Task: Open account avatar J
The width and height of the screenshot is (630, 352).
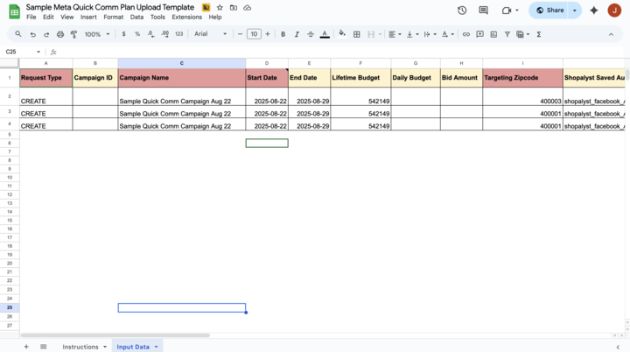Action: (614, 11)
